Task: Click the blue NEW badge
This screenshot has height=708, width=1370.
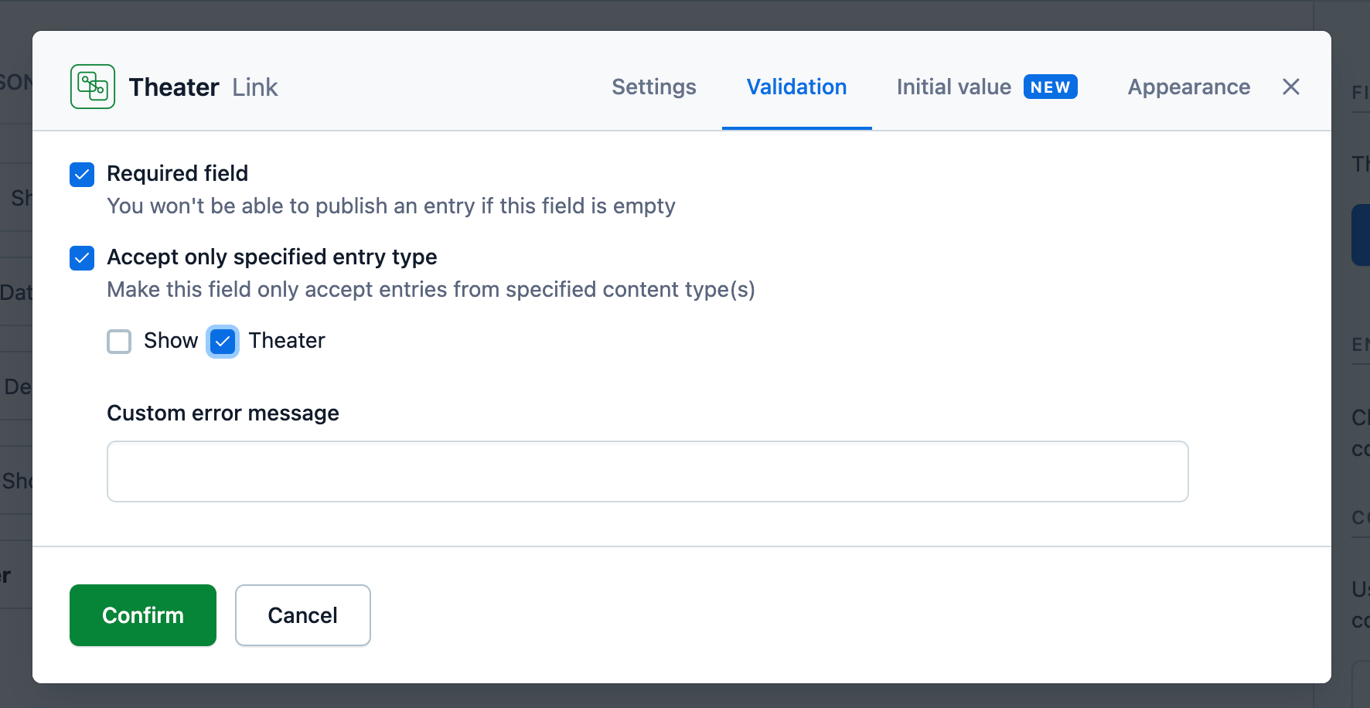Action: click(x=1050, y=87)
